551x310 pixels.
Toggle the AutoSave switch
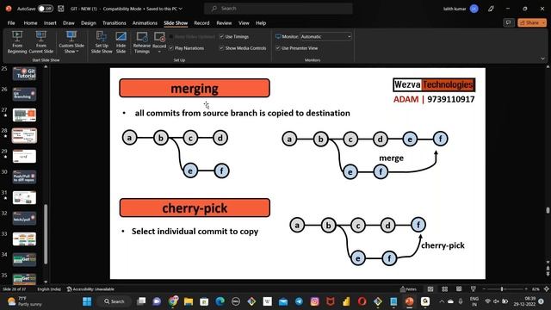point(46,9)
